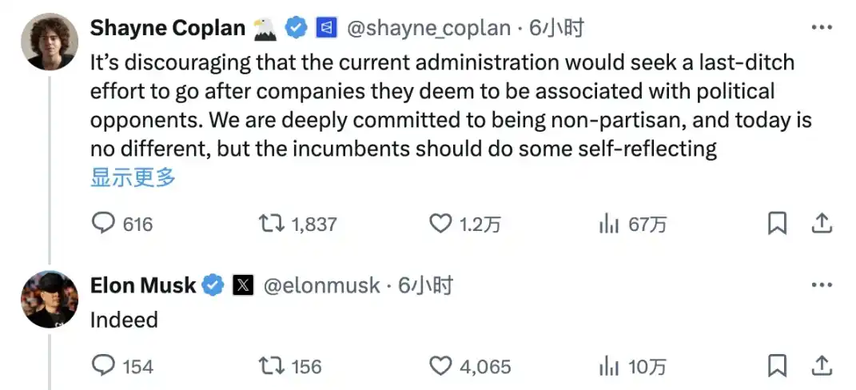Bookmark Elon Musk's Indeed reply
Viewport: 856px width, 390px height.
click(777, 366)
